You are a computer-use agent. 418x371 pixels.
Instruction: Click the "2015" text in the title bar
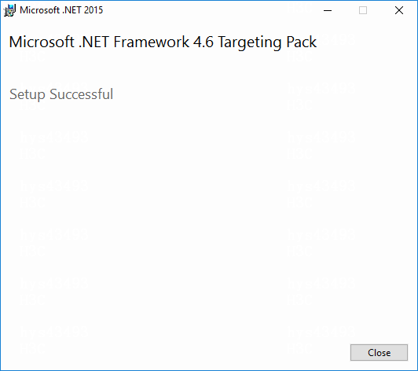(93, 10)
